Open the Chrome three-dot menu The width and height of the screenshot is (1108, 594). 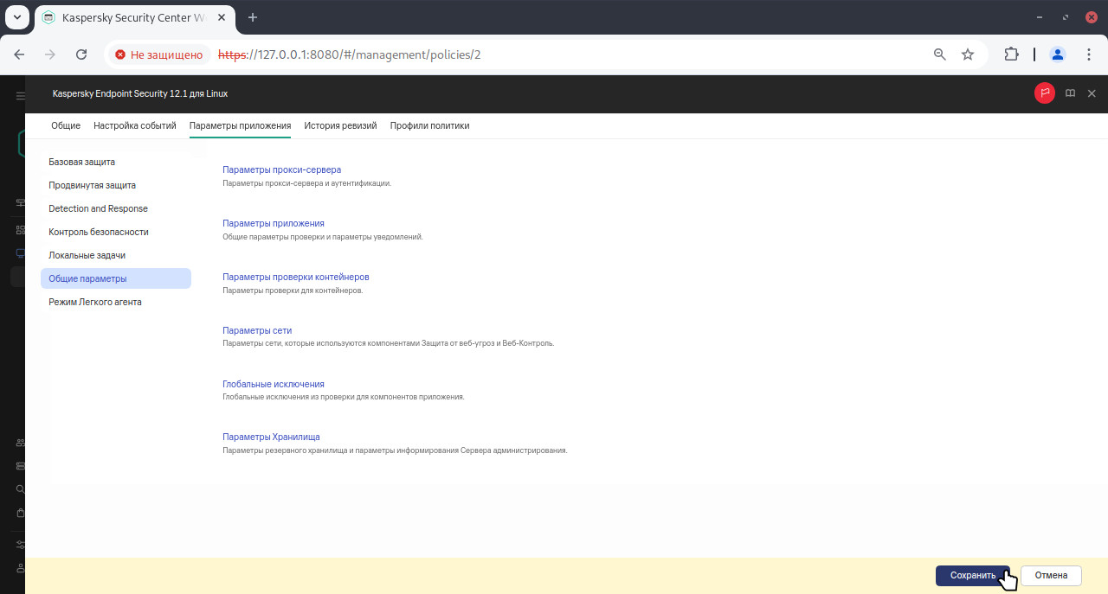(x=1089, y=54)
